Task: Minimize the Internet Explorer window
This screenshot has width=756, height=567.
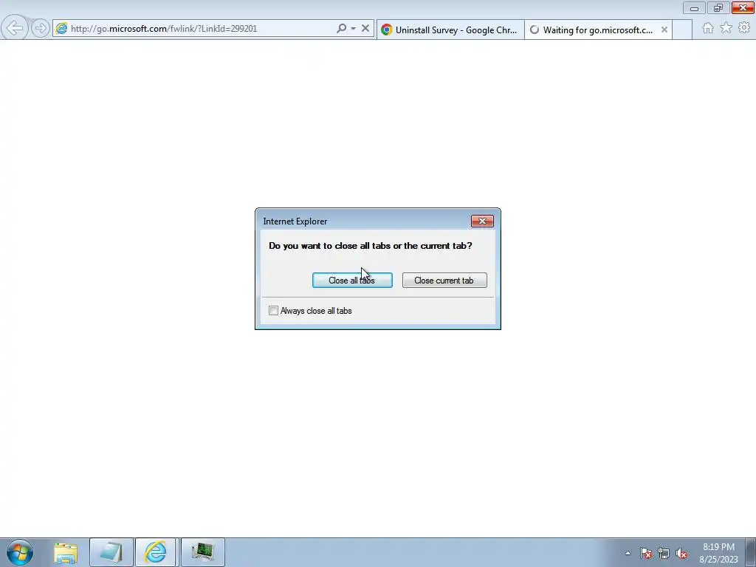Action: (694, 8)
